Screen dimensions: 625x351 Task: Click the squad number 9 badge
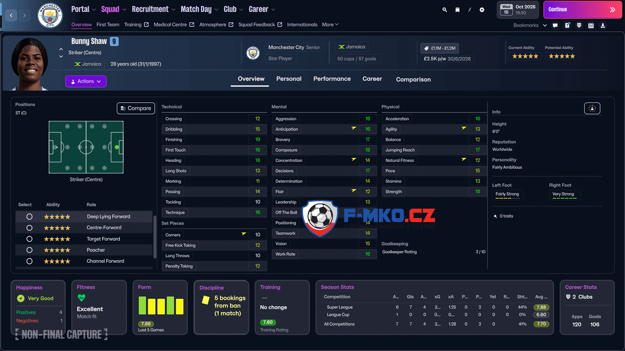click(x=114, y=42)
